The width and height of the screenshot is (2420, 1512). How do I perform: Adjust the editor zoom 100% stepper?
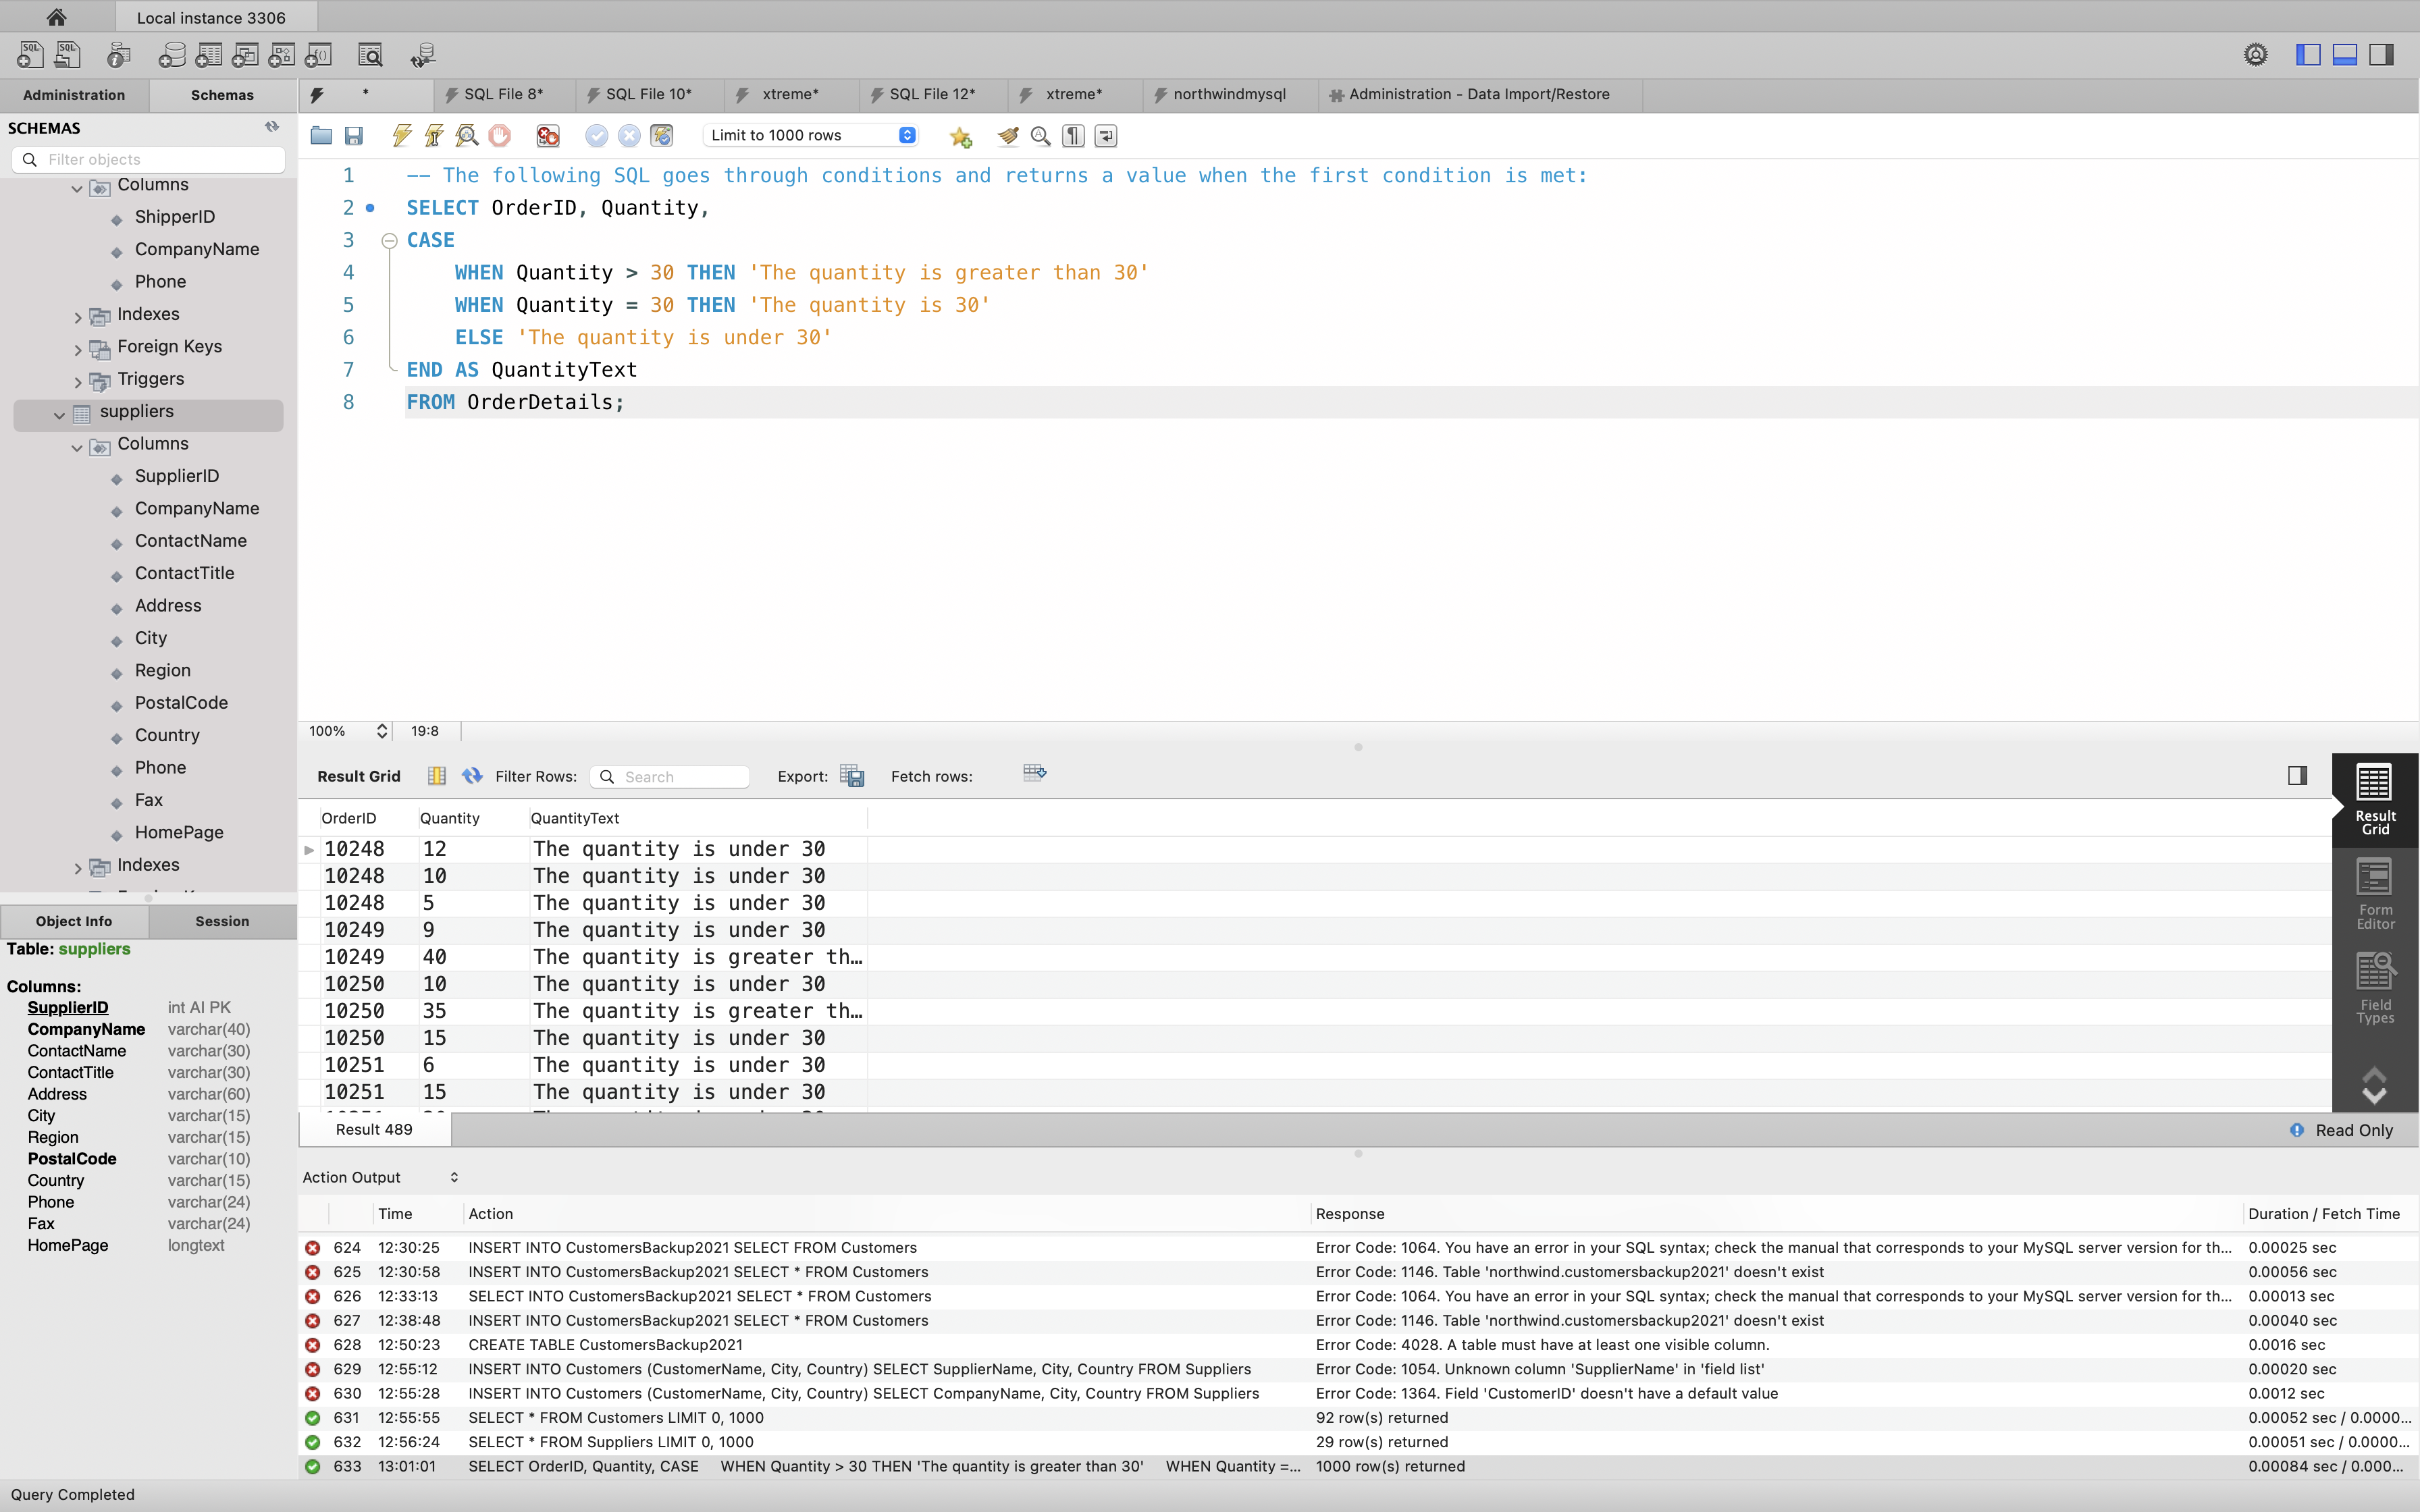click(x=381, y=731)
